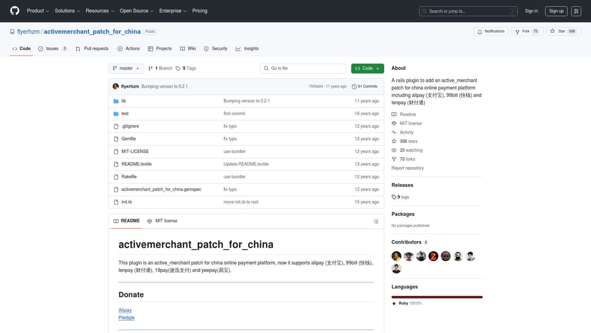The width and height of the screenshot is (591, 333).
Task: Open the activemerchant_patch_for_china repository link
Action: coord(92,32)
